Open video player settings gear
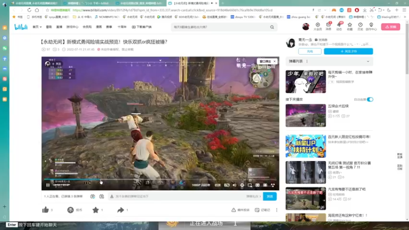 (242, 185)
